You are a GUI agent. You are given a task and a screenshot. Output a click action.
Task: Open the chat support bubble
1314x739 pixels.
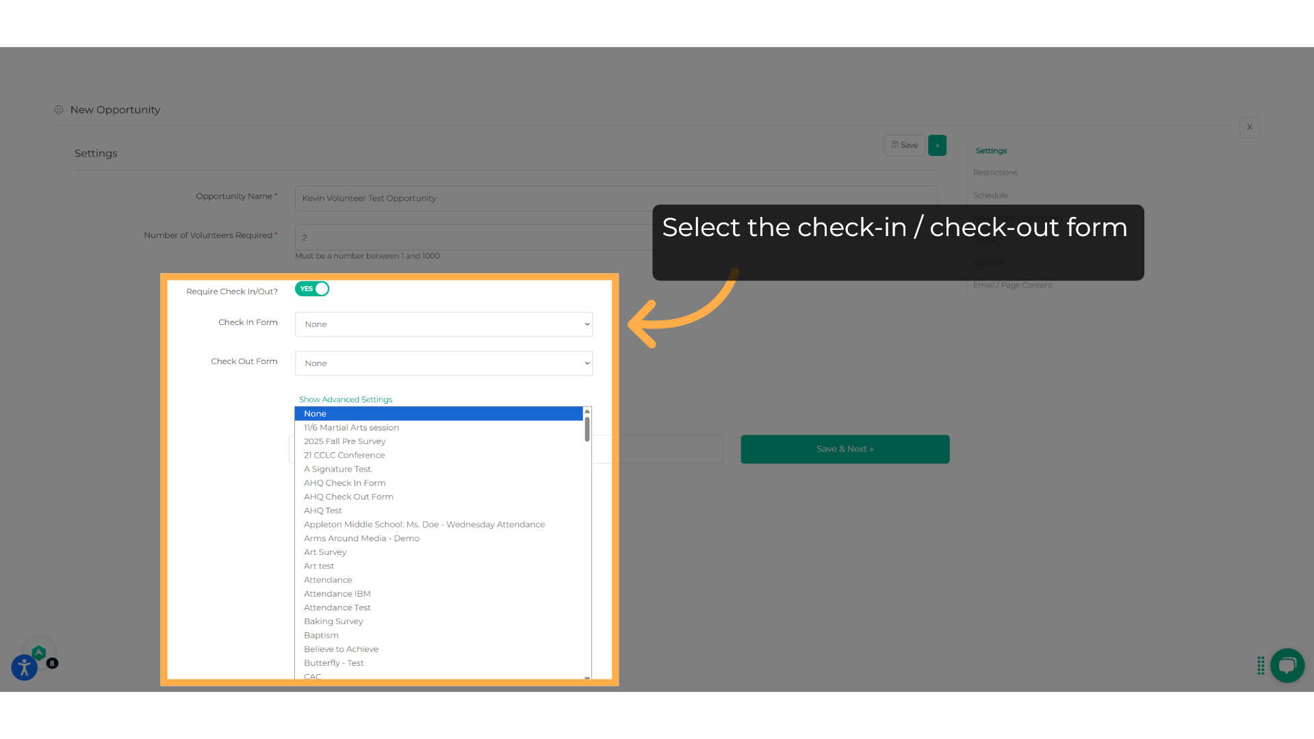pos(1287,665)
